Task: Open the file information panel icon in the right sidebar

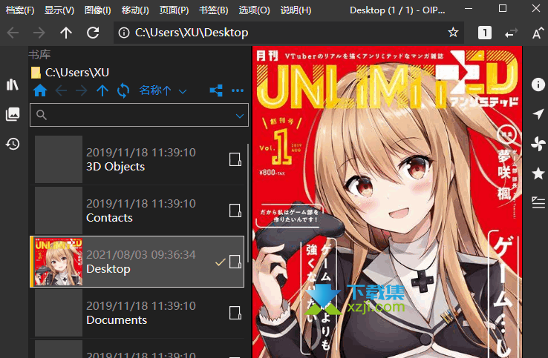Action: pos(538,84)
